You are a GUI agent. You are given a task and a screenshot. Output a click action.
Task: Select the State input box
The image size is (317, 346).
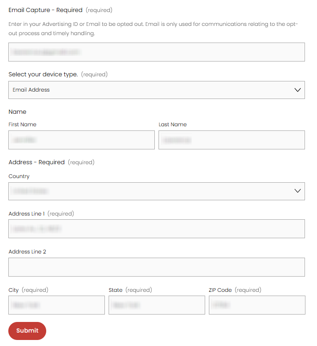[157, 305]
